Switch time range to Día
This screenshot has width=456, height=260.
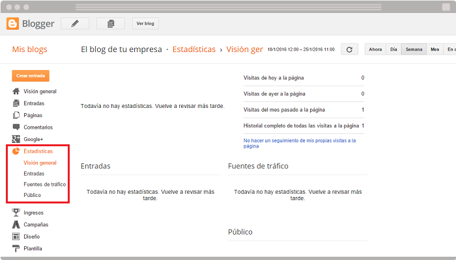pyautogui.click(x=393, y=49)
